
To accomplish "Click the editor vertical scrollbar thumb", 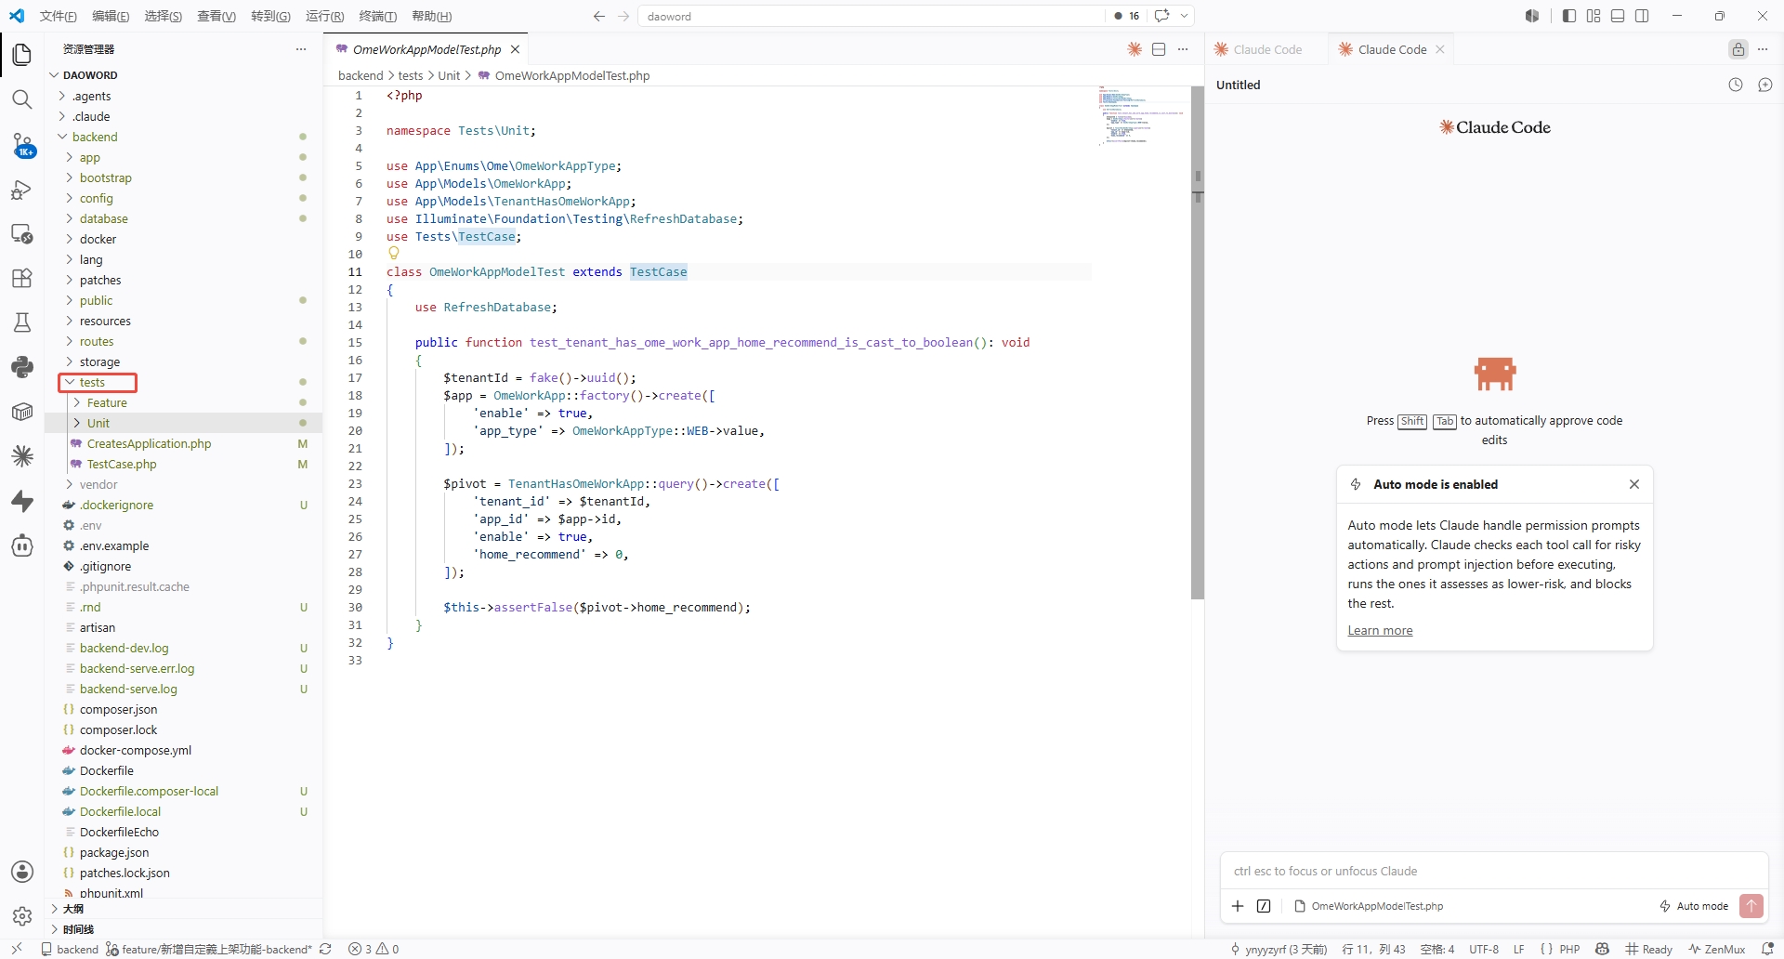I will click(1198, 344).
